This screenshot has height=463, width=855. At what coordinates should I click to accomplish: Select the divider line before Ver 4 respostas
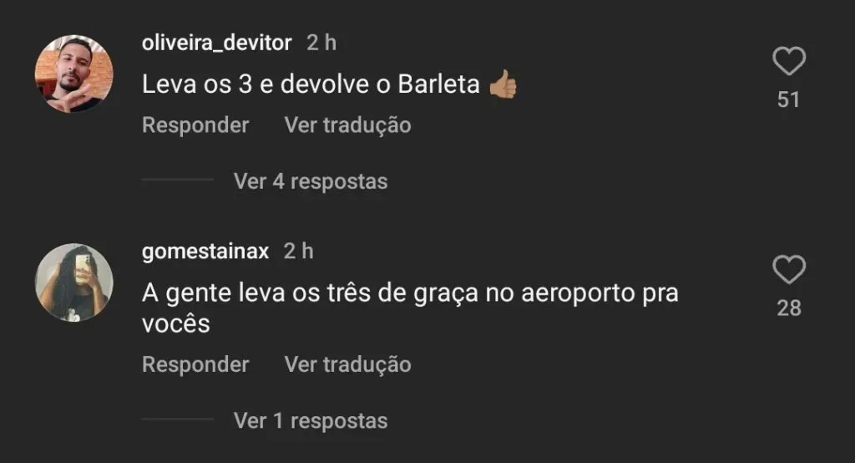(178, 179)
